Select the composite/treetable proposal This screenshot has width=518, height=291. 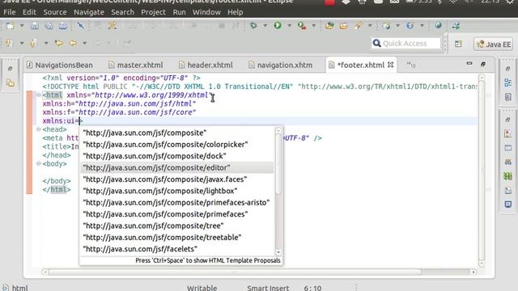click(176, 237)
